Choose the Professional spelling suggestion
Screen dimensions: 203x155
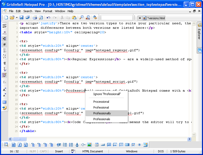click(x=107, y=107)
